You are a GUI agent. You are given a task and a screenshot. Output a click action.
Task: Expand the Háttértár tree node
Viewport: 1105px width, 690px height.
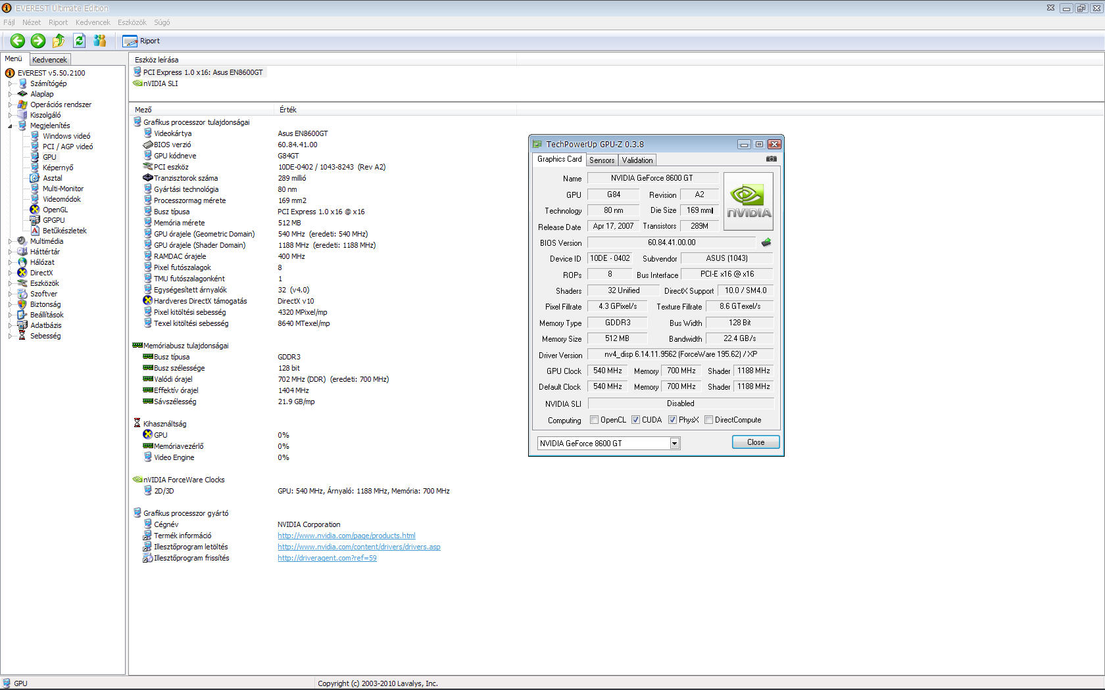[x=10, y=252]
